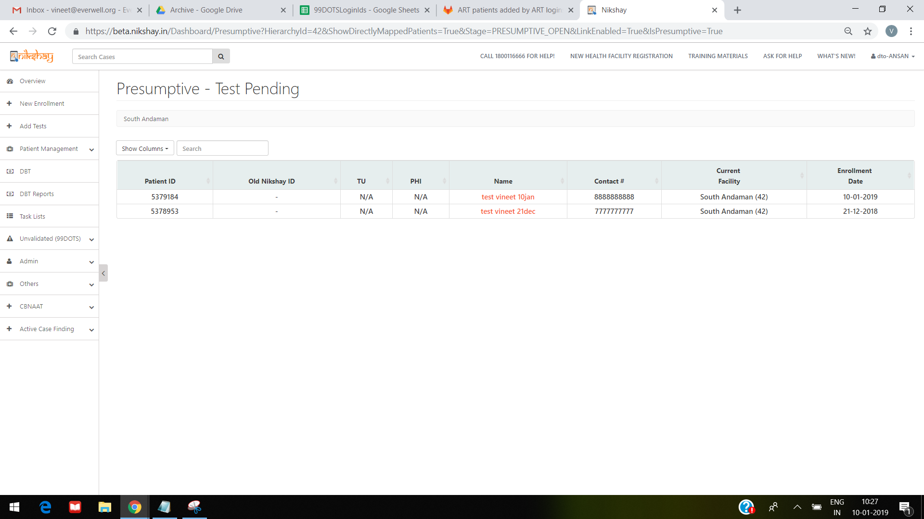Open the Show Columns dropdown
Screen dimensions: 924x519
point(145,148)
